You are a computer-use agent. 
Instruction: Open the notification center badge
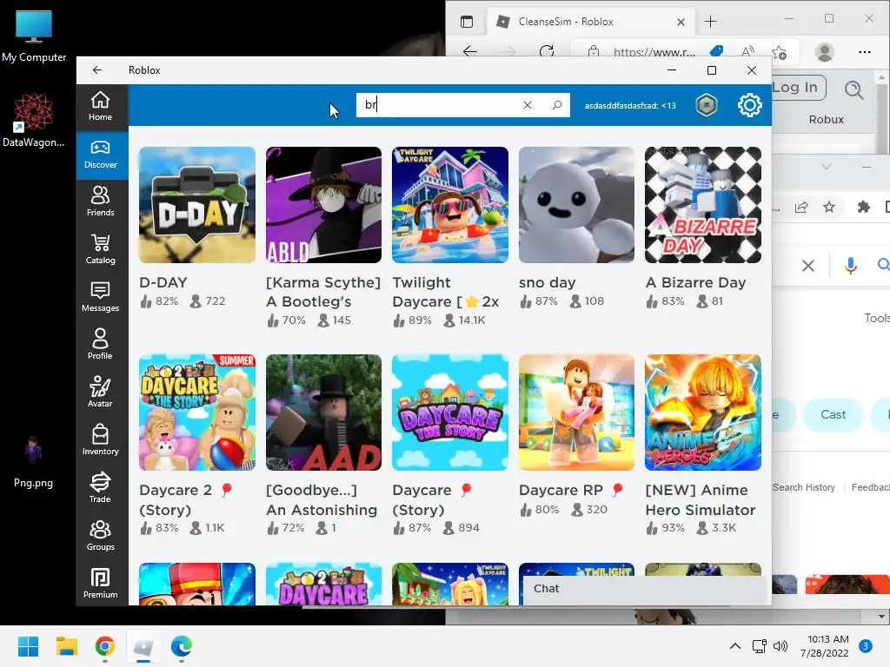pyautogui.click(x=866, y=646)
